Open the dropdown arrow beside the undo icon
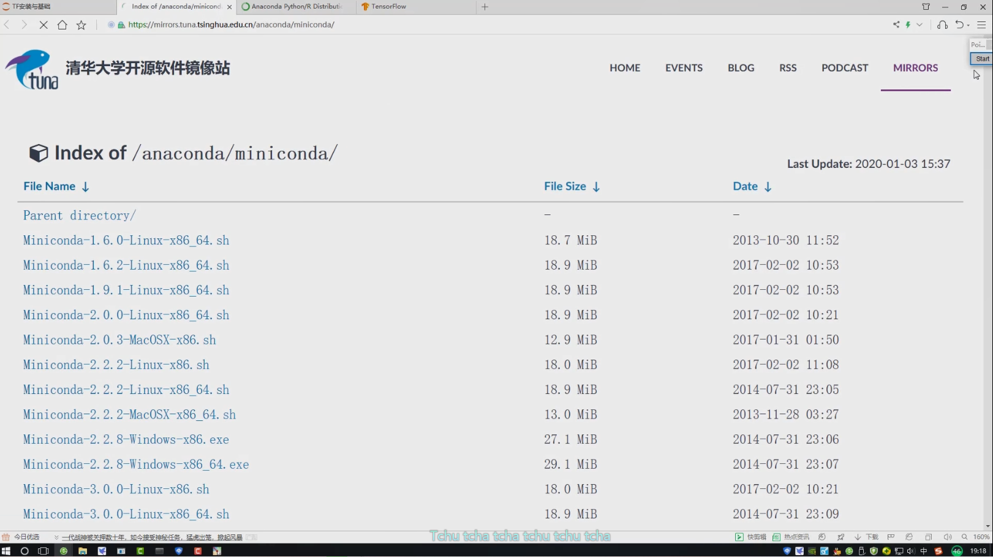This screenshot has width=993, height=557. coord(968,25)
